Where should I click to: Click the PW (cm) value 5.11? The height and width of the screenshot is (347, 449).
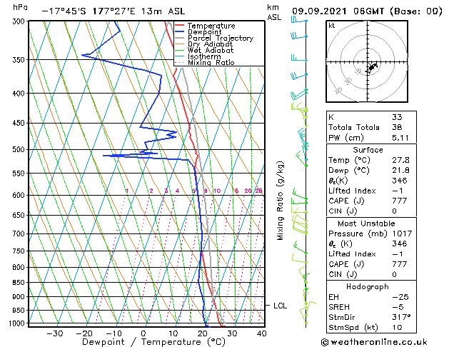point(400,138)
